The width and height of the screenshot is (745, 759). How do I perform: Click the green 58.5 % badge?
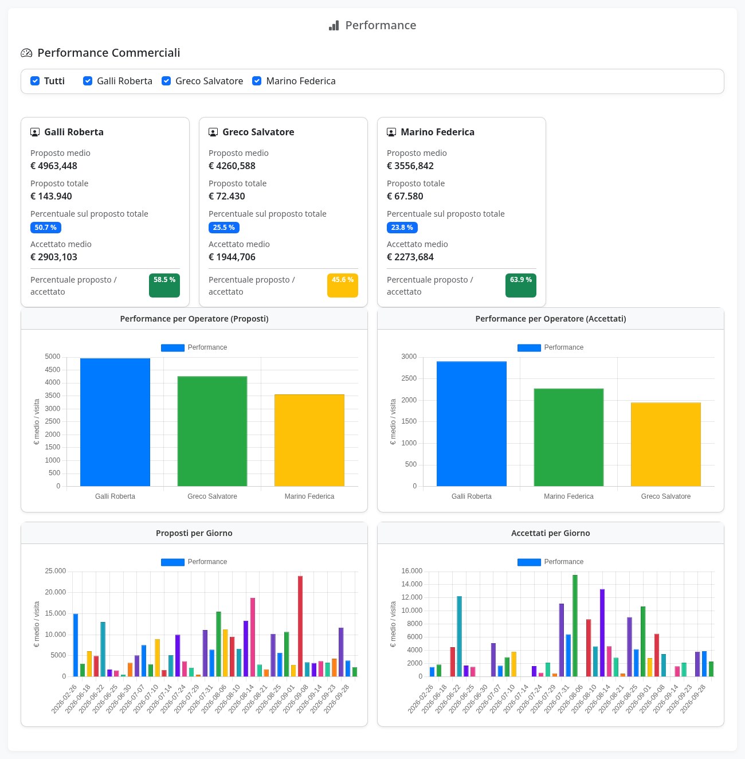pyautogui.click(x=164, y=285)
